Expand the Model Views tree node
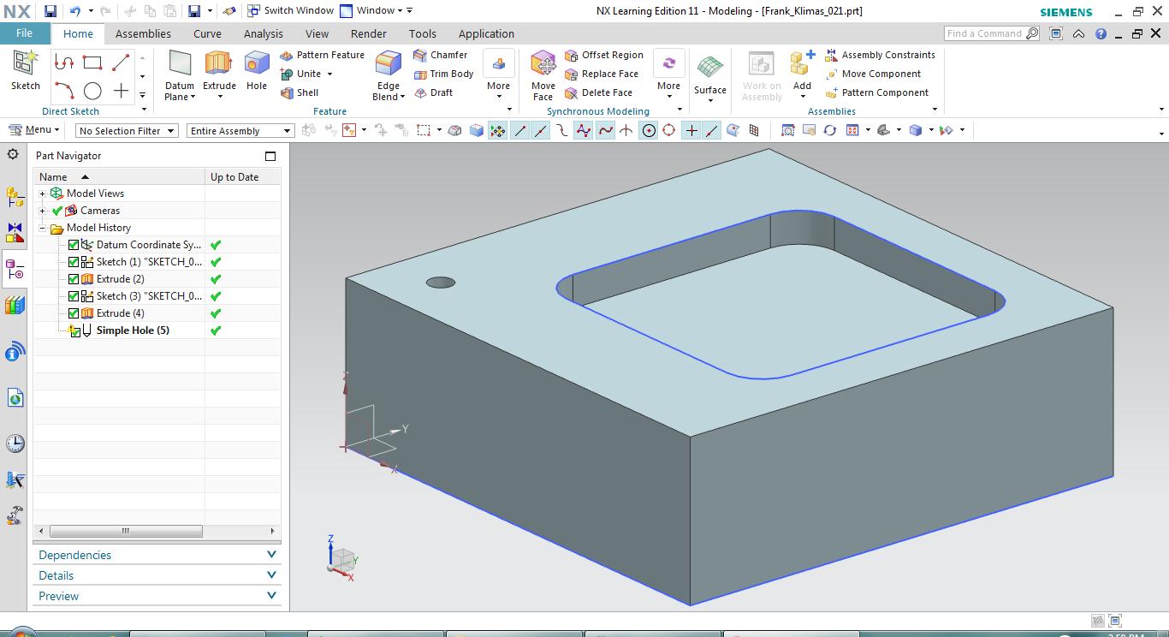 42,193
